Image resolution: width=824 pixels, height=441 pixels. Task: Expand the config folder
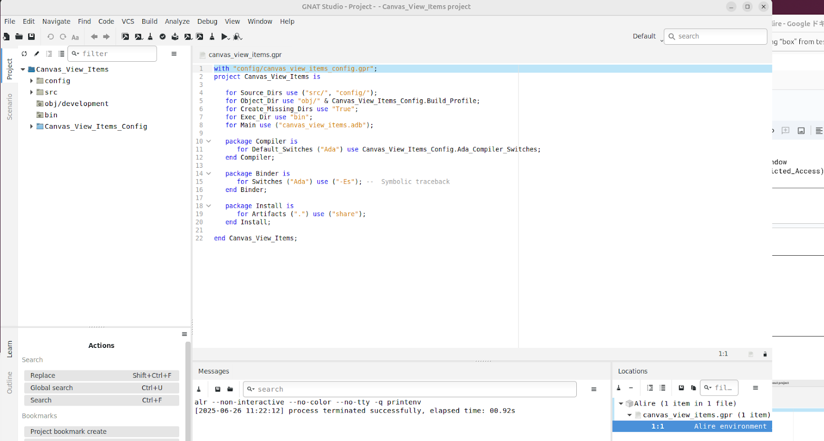tap(31, 81)
